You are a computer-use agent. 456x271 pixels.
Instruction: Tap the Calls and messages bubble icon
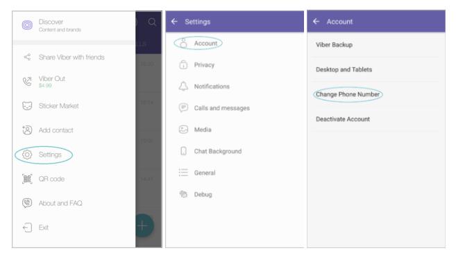(x=183, y=107)
